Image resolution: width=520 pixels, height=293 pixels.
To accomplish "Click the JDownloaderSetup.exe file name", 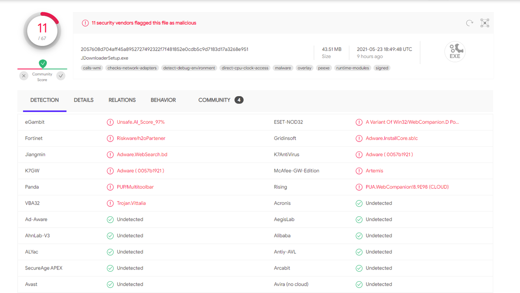I will pos(104,58).
